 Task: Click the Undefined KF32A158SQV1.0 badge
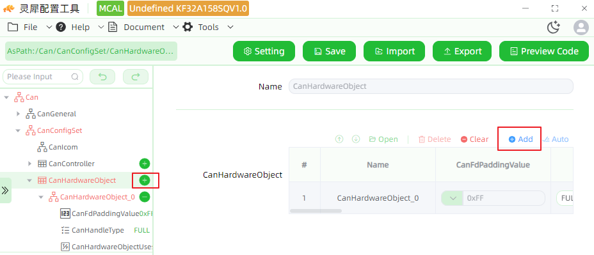pyautogui.click(x=188, y=8)
